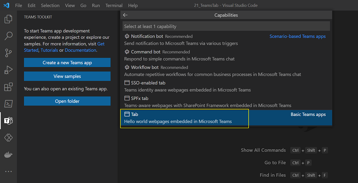
Task: Click the Go to File hint
Action: pyautogui.click(x=275, y=163)
